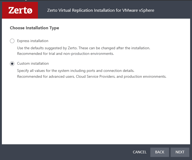Click "Recommended for advanced users" text

point(46,77)
